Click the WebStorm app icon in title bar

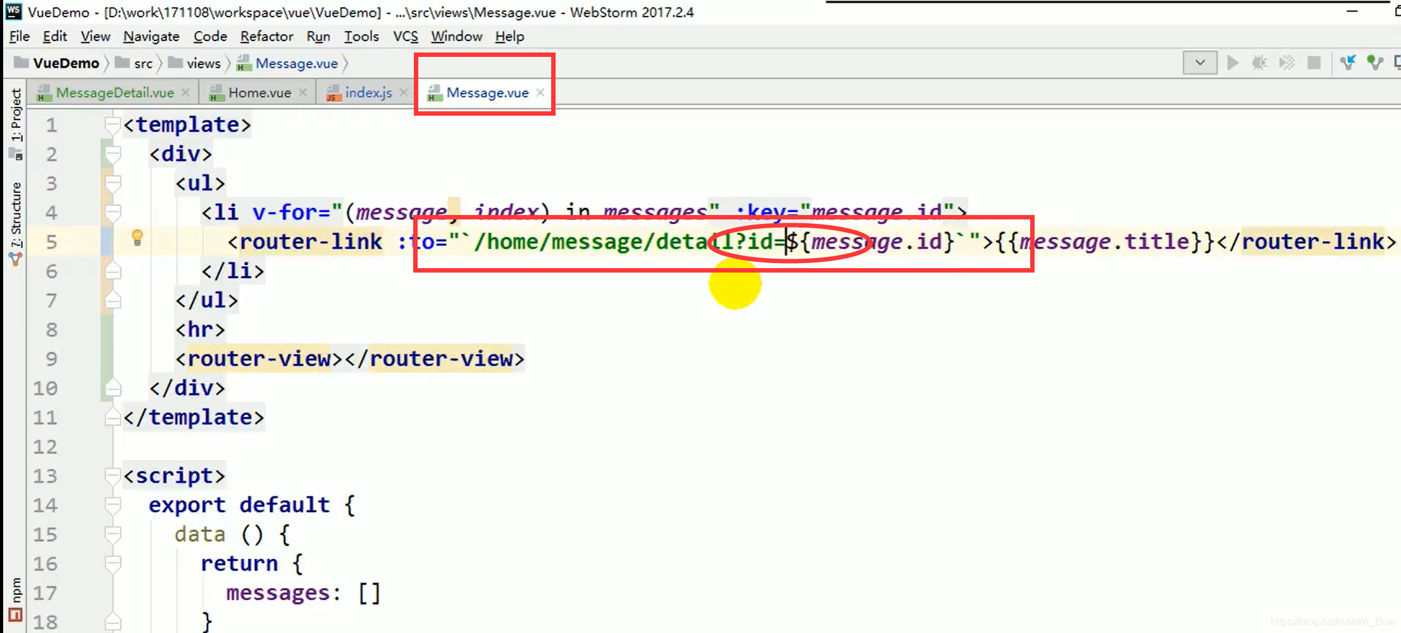[x=13, y=11]
